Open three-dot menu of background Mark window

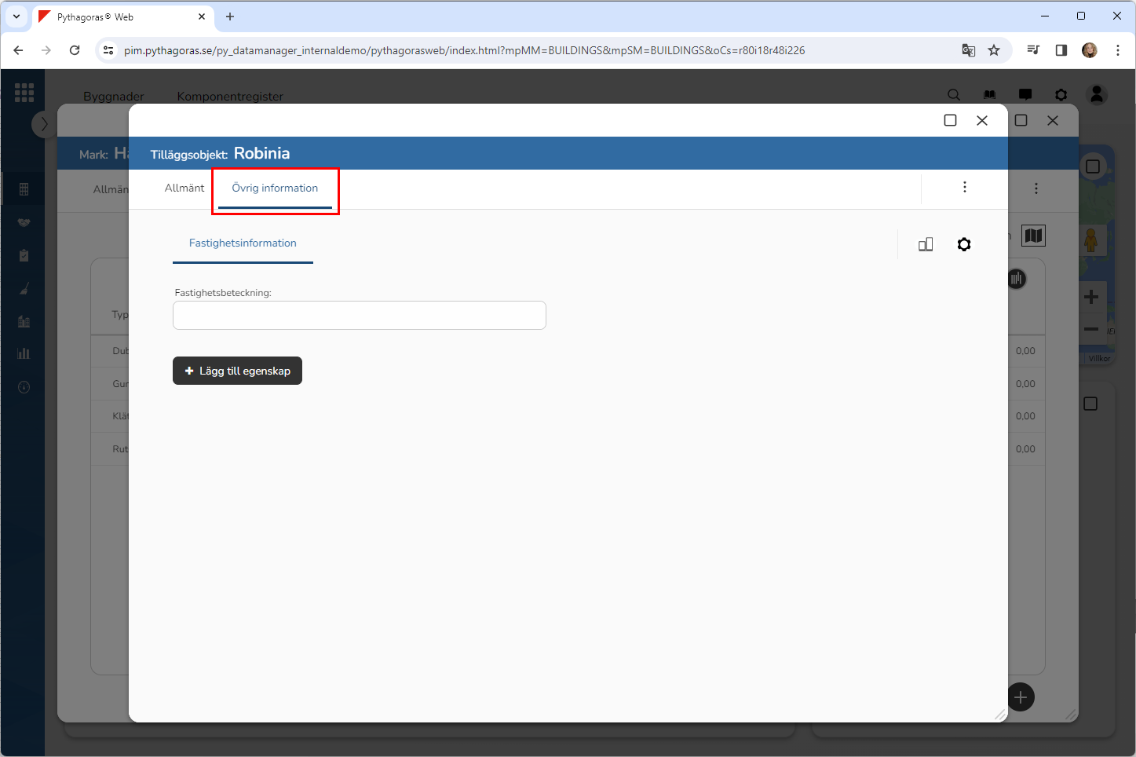coord(1036,188)
